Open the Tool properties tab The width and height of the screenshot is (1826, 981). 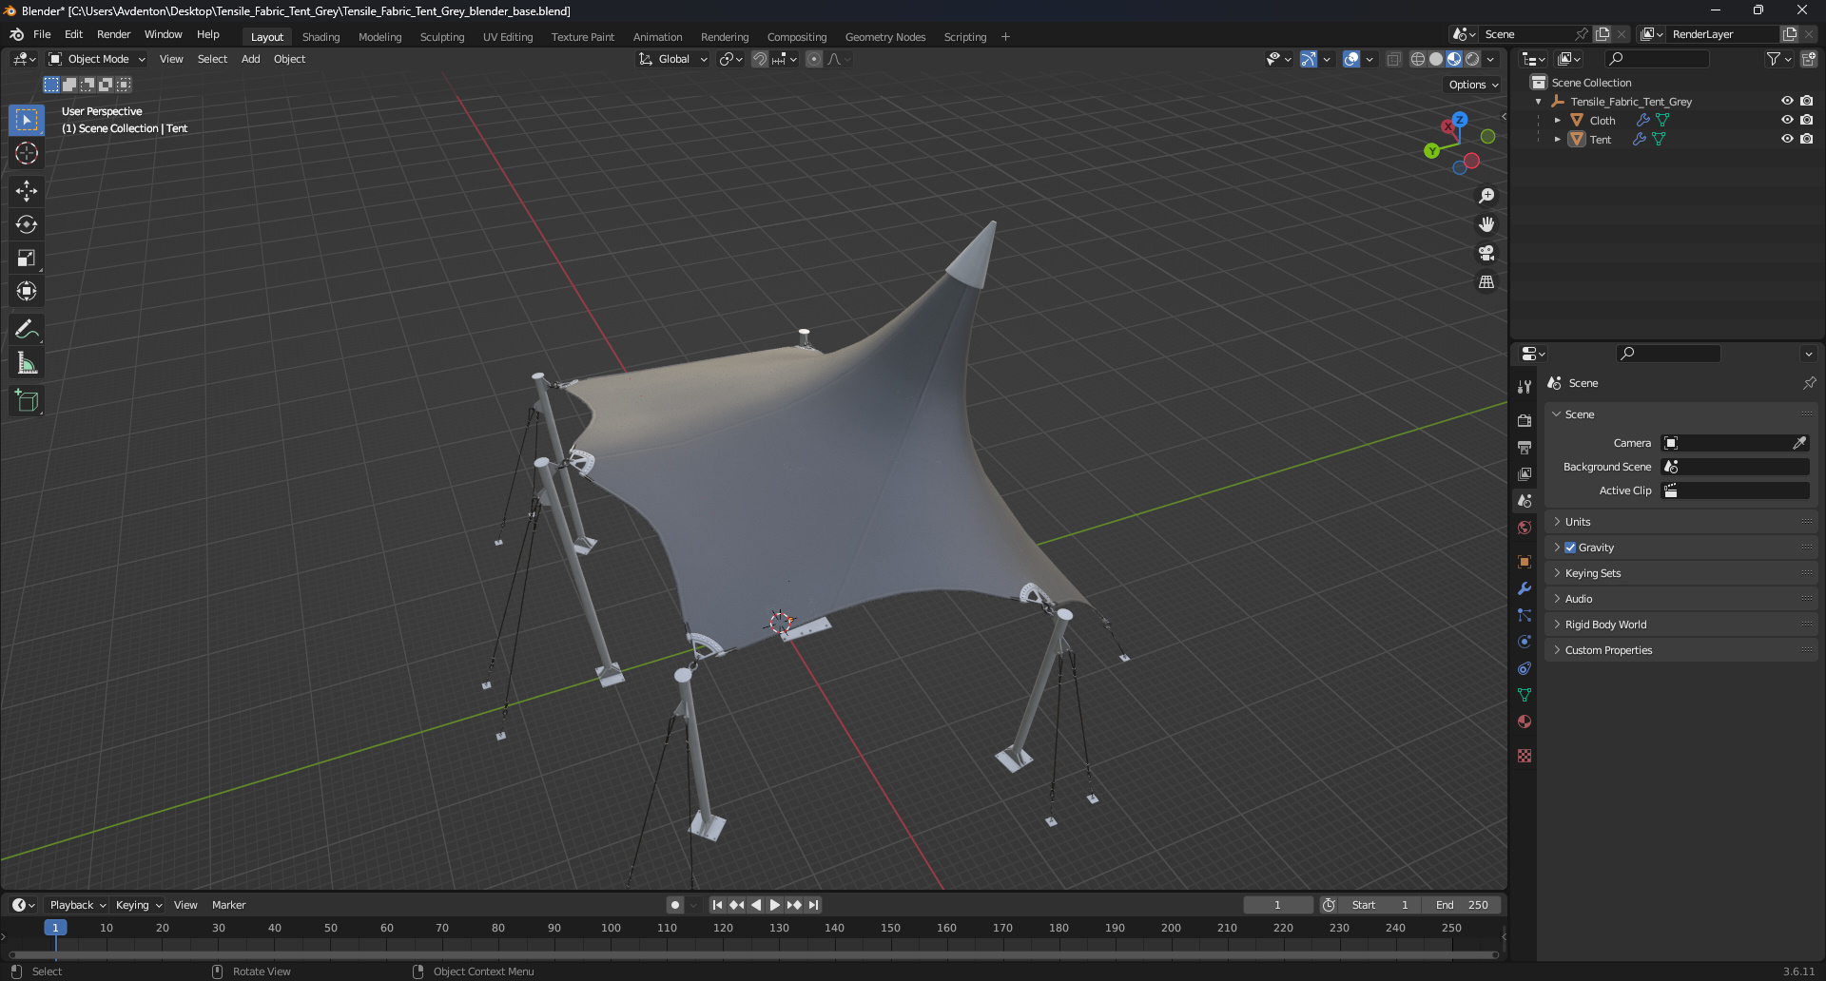click(1525, 386)
